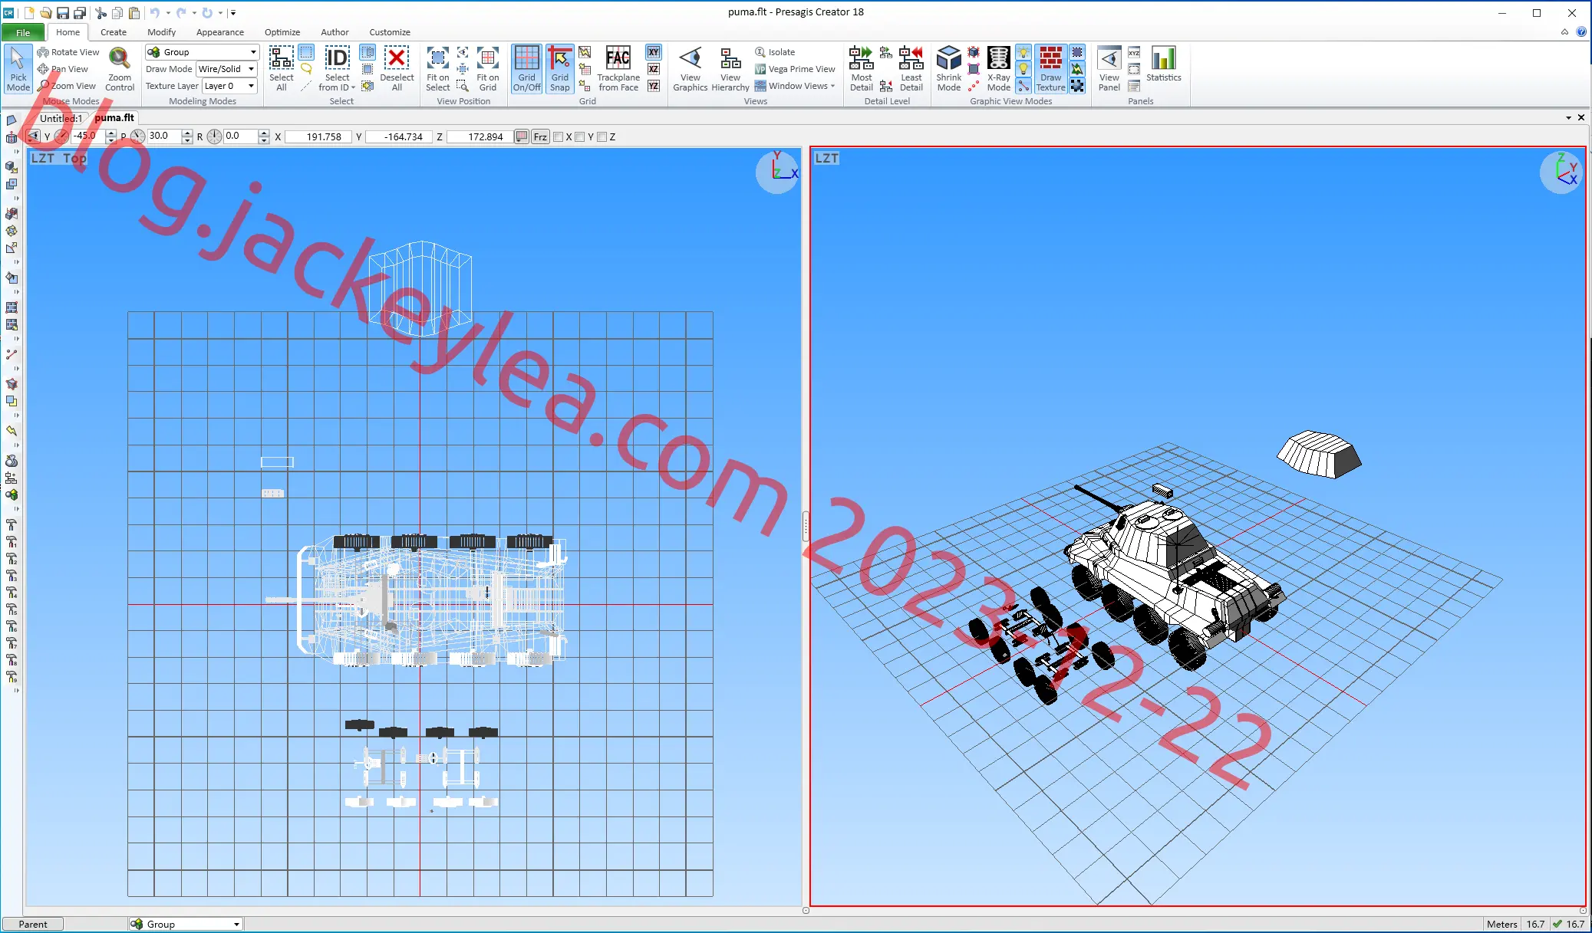Viewport: 1592px width, 933px height.
Task: Toggle Draw Texture mode
Action: click(x=1050, y=69)
